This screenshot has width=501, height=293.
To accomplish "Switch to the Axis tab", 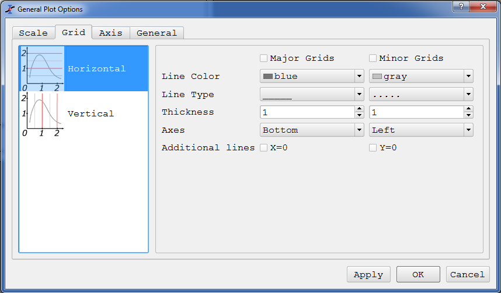I will click(x=111, y=33).
